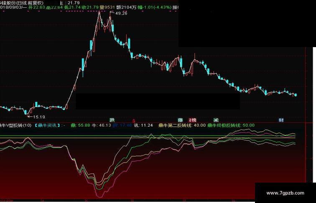This screenshot has width=316, height=203.
Task: Click the 49.26 high price label
Action: click(121, 13)
